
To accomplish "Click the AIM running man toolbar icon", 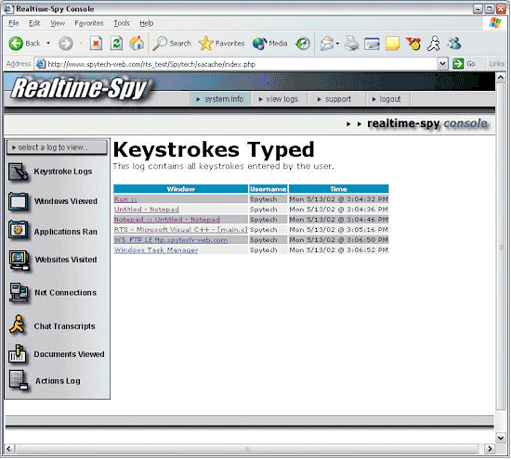I will point(434,44).
